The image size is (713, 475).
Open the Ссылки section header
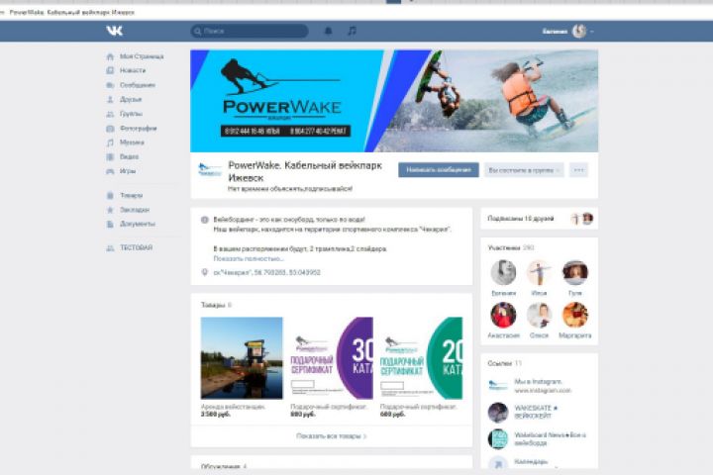tap(504, 363)
